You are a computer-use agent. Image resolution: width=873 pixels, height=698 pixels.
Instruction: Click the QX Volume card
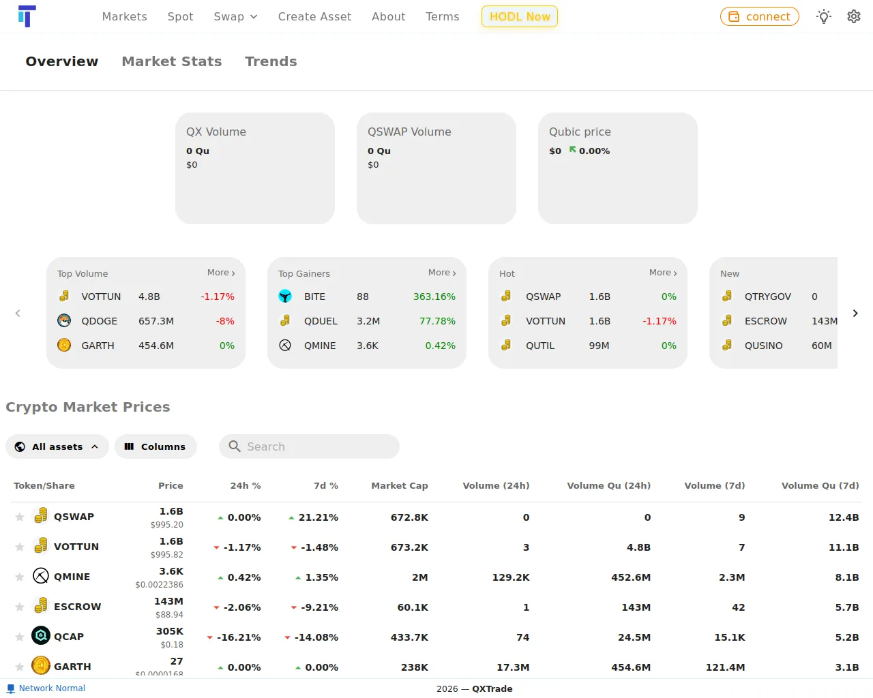pos(255,168)
